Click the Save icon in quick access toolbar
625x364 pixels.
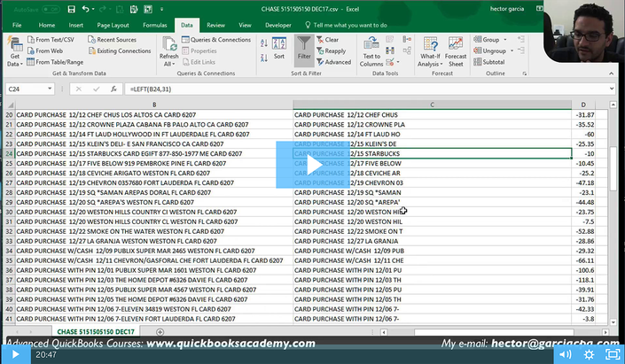tap(71, 9)
